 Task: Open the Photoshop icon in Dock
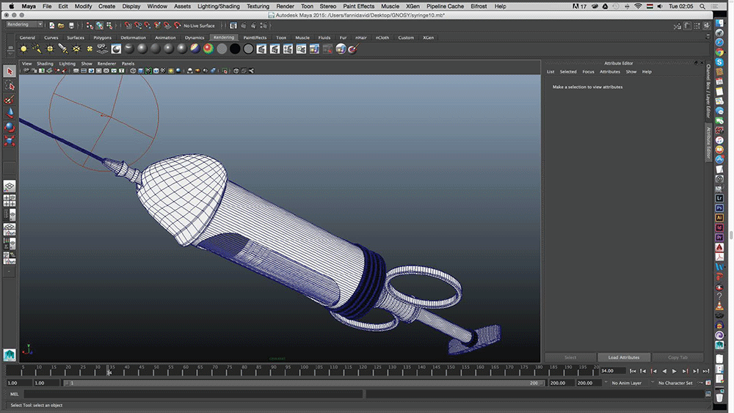coord(719,208)
